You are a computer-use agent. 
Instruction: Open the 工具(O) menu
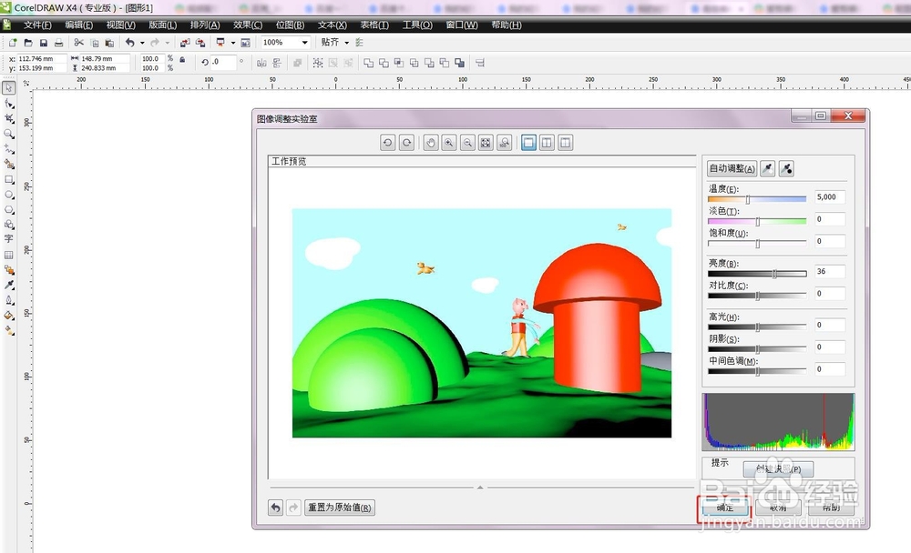(x=417, y=25)
